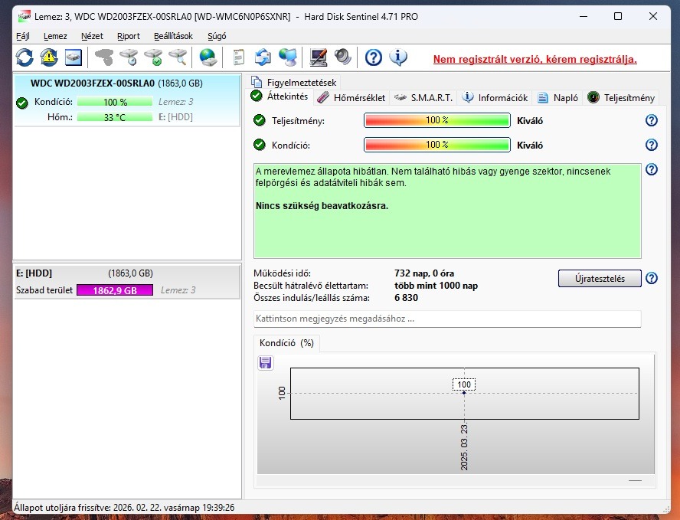Select the Áttekintés tab

[280, 96]
